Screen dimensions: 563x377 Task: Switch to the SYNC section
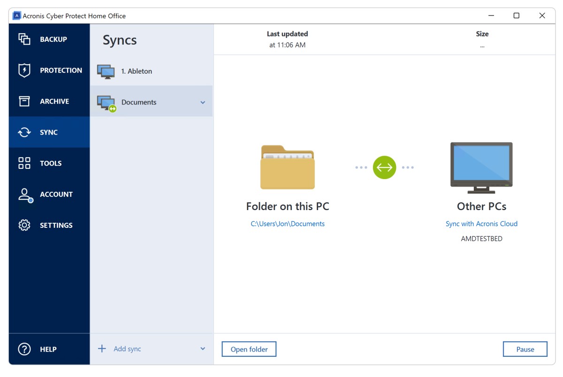(x=49, y=132)
